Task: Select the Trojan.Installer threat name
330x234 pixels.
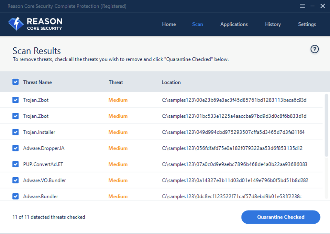Action: pyautogui.click(x=39, y=132)
